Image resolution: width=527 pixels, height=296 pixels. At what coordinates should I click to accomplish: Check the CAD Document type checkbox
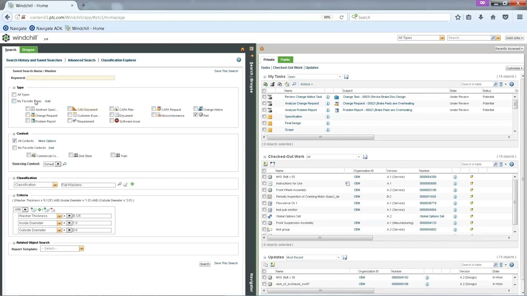tap(70, 109)
